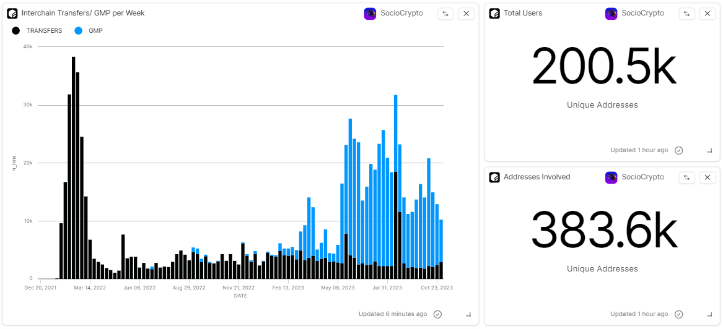Click swap arrows button in Addresses Involved panel
Image resolution: width=723 pixels, height=329 pixels.
(x=686, y=177)
